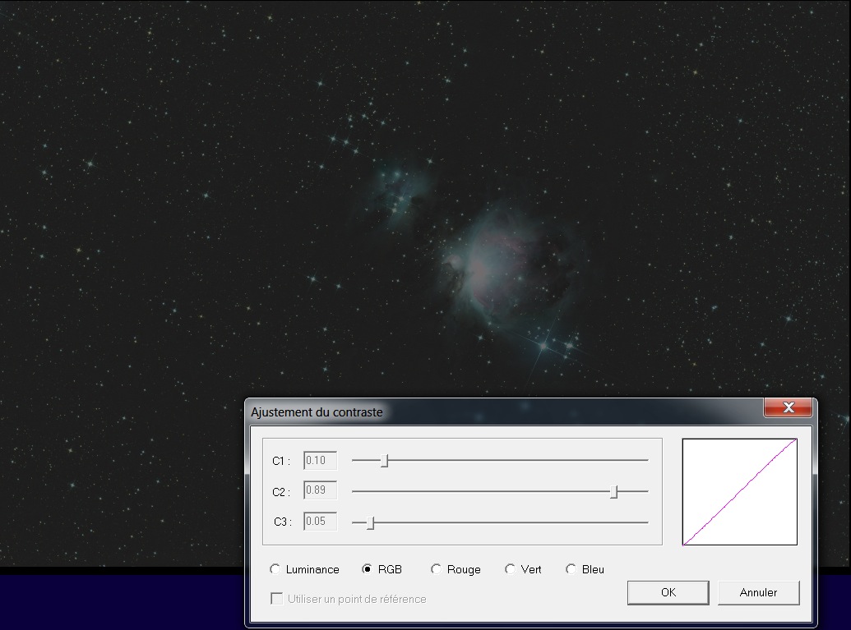
Task: Select the Luminance radio button
Action: click(275, 569)
